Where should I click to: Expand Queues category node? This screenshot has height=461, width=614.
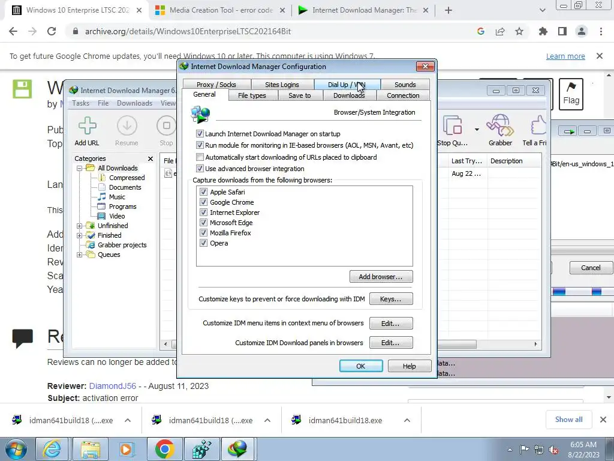(x=80, y=255)
